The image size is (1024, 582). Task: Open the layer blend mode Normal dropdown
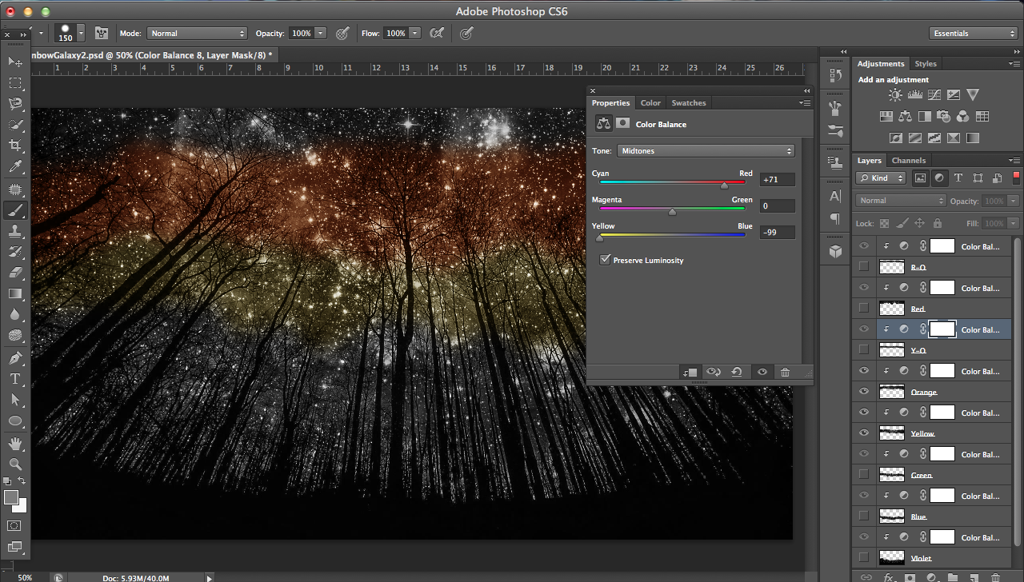[x=901, y=201]
